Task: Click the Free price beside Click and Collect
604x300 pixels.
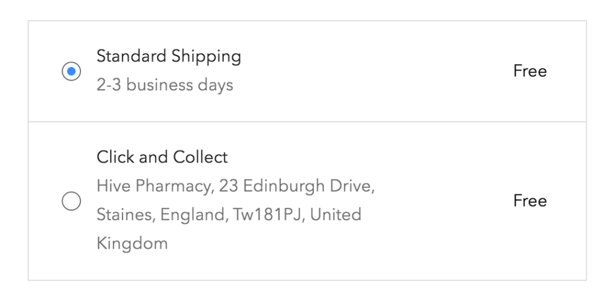Action: click(530, 201)
